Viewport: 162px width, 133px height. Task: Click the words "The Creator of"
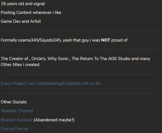point(15,59)
